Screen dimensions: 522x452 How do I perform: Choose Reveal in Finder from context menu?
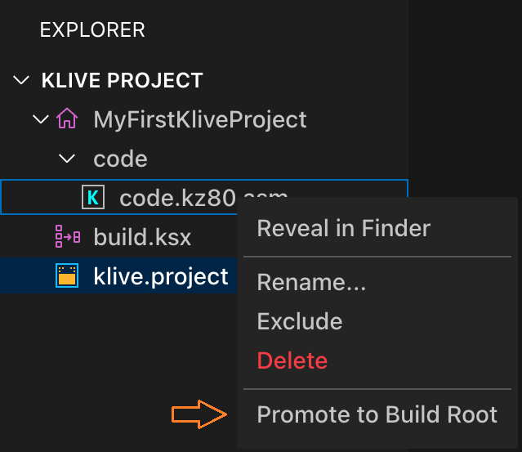[344, 228]
